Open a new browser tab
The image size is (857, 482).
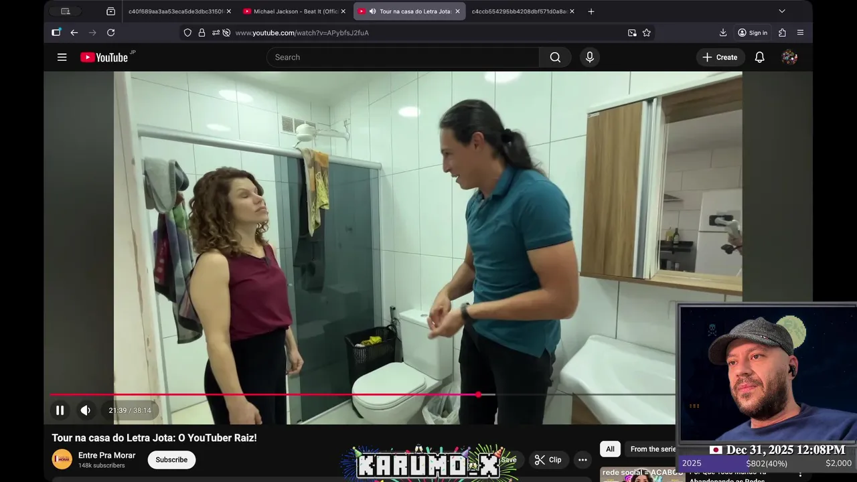(591, 11)
